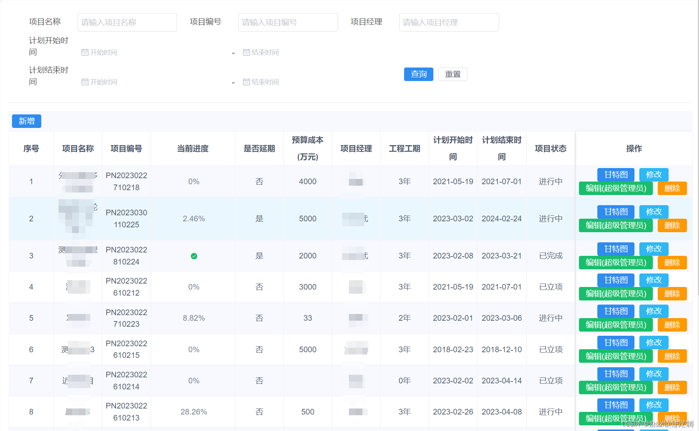
Task: Click 删除 to delete project PN2023022810224
Action: point(672,263)
